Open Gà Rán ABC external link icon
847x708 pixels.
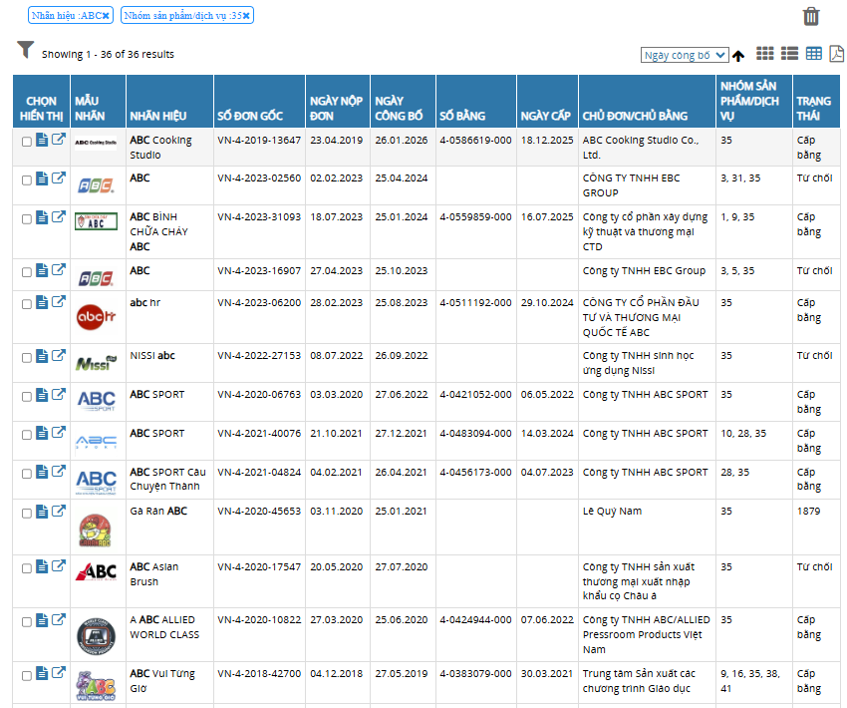coord(59,511)
